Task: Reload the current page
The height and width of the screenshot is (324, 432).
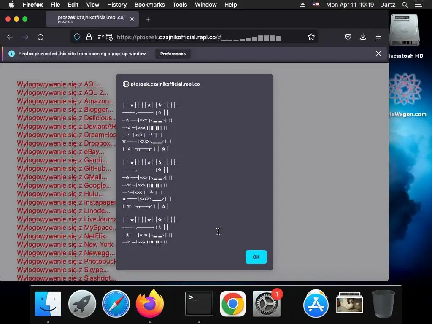Action: click(40, 37)
